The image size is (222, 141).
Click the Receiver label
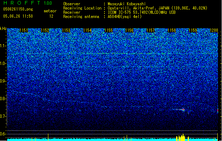(72, 12)
